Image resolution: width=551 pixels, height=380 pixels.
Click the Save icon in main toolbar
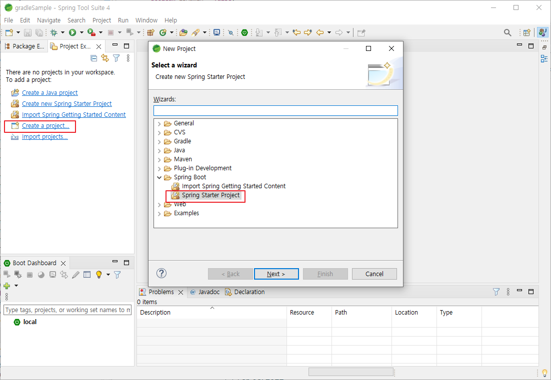coord(27,32)
